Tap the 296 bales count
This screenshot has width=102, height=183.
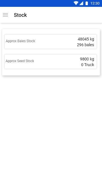tap(85, 45)
